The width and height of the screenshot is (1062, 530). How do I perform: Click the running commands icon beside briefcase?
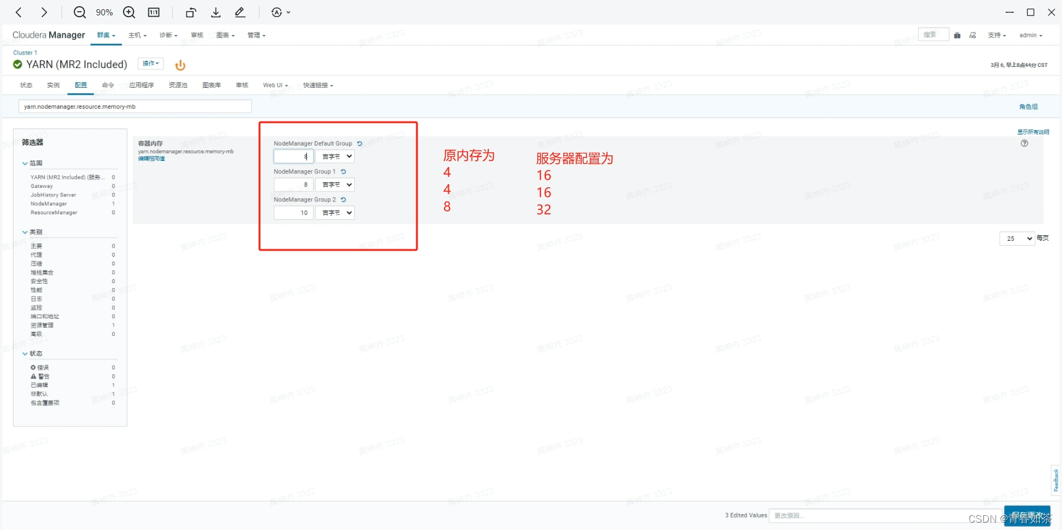pyautogui.click(x=973, y=36)
